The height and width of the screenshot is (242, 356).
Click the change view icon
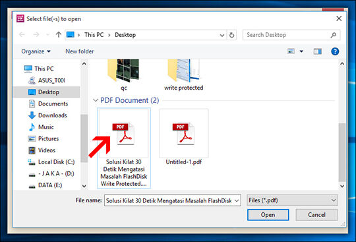click(291, 51)
